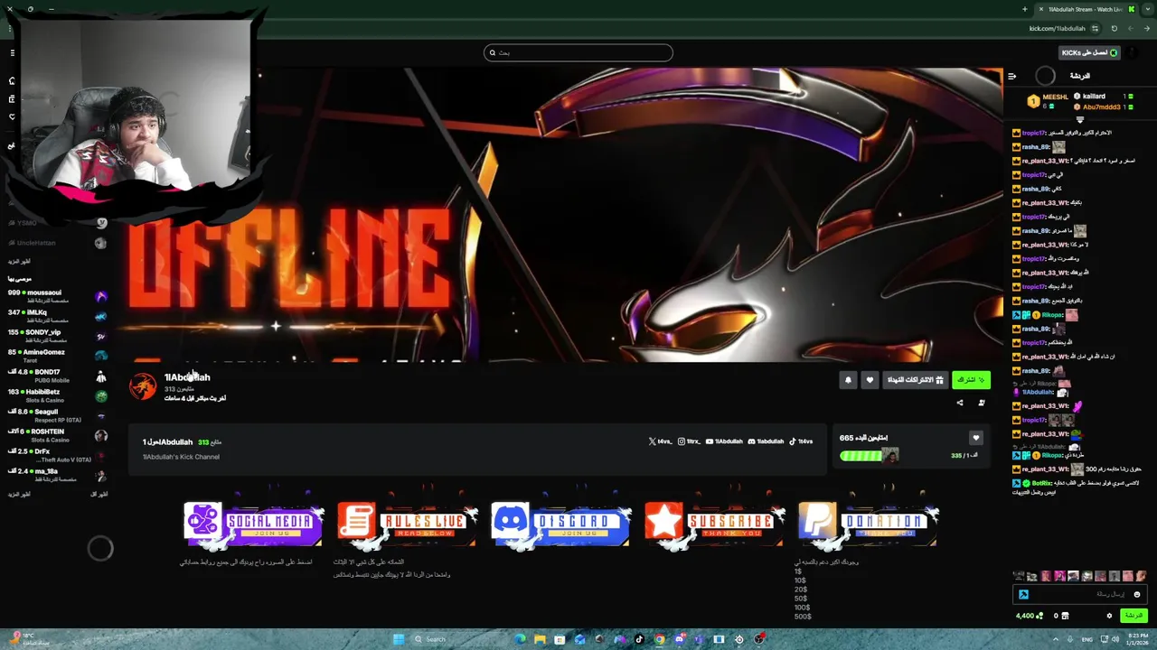This screenshot has height=650, width=1157.
Task: Open DrFx recommended channel
Action: point(56,455)
